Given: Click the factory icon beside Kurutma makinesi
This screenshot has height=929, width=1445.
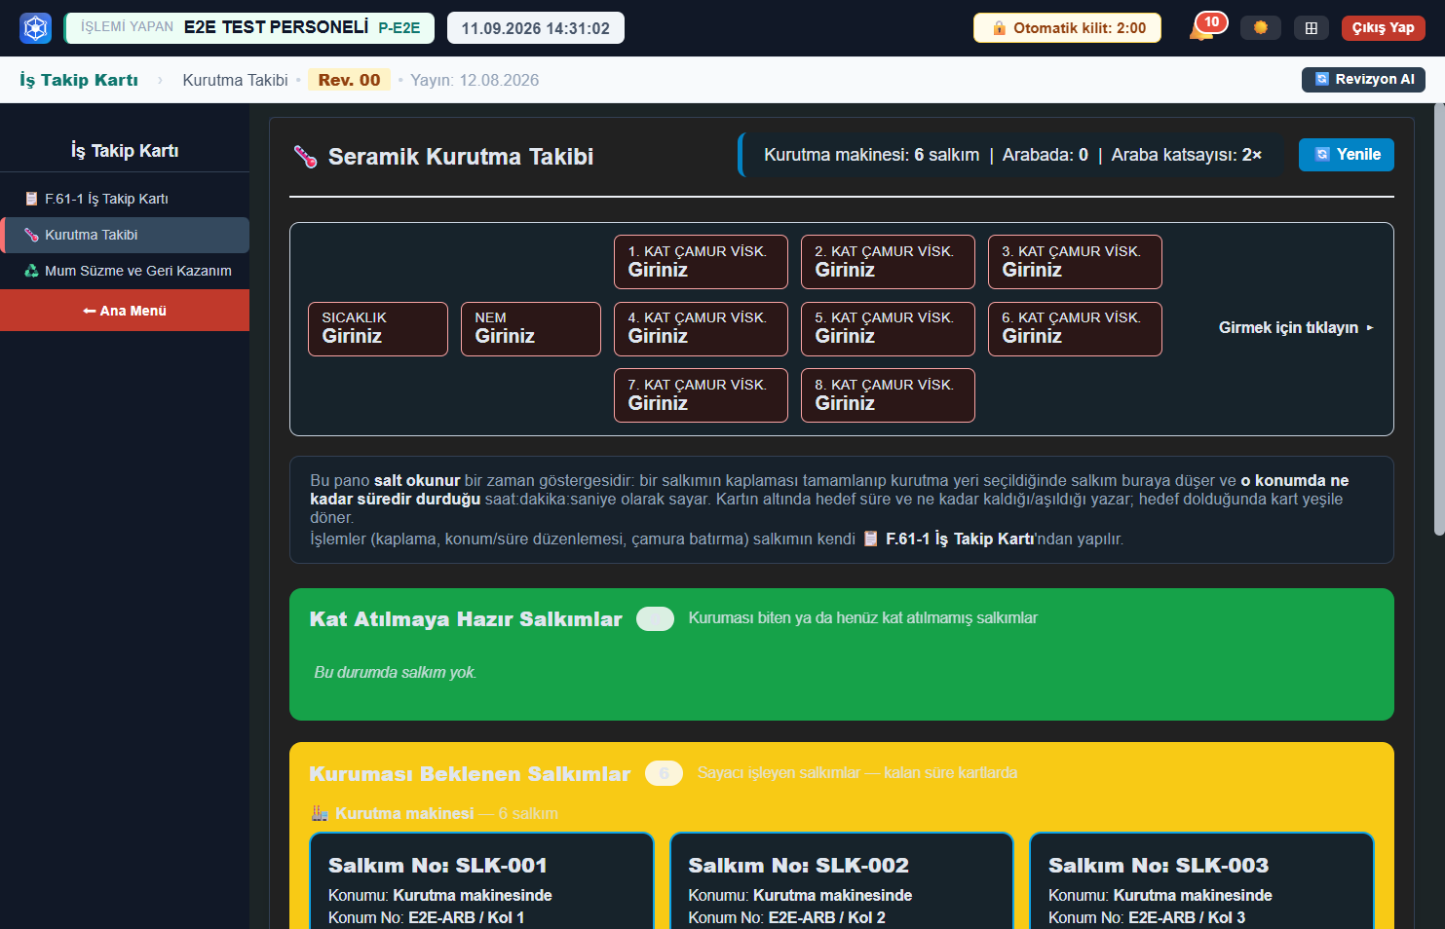Looking at the screenshot, I should (320, 813).
